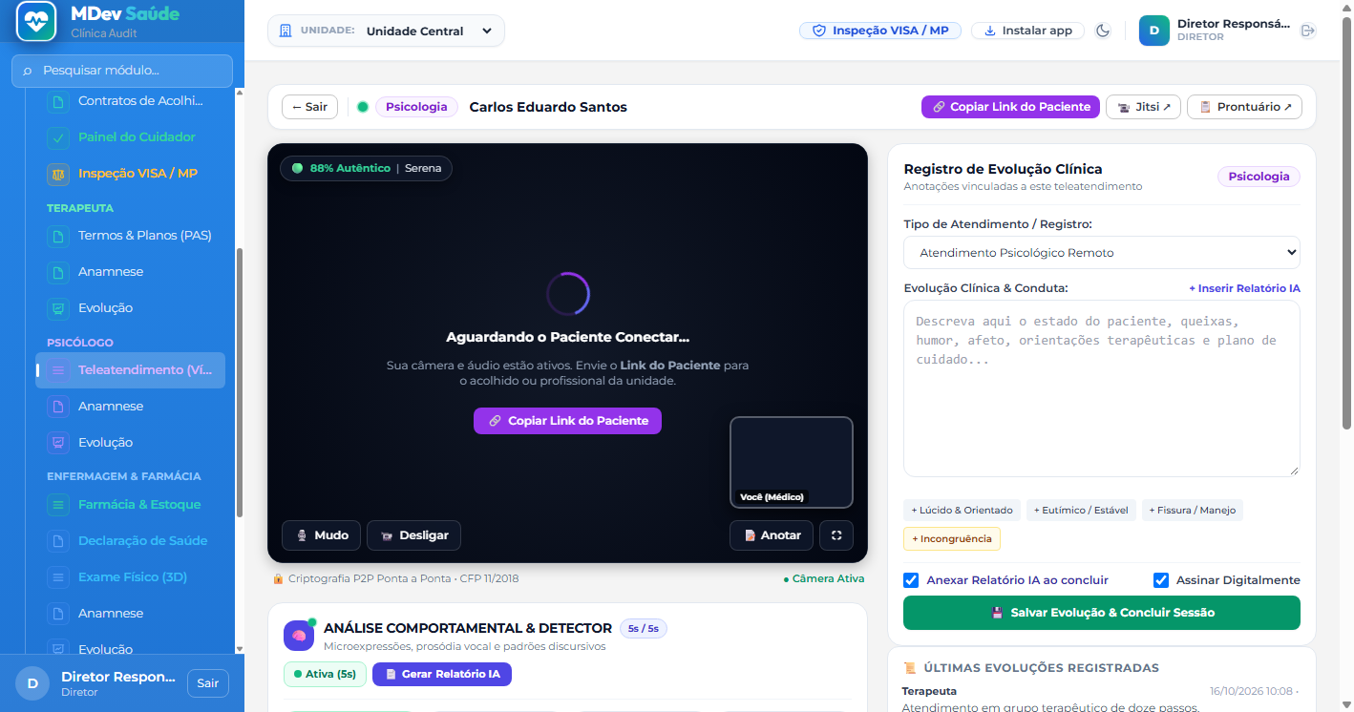This screenshot has height=712, width=1354.
Task: Click Painel do Cuidador checkmark icon
Action: pos(58,137)
